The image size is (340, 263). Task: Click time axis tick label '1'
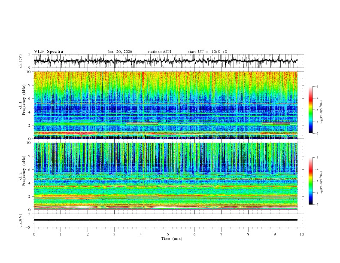point(61,234)
